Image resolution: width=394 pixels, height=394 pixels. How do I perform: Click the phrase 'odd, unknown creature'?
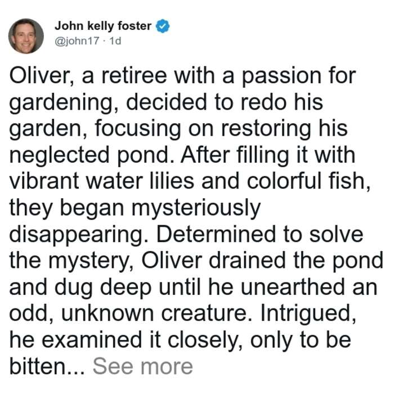pyautogui.click(x=128, y=314)
